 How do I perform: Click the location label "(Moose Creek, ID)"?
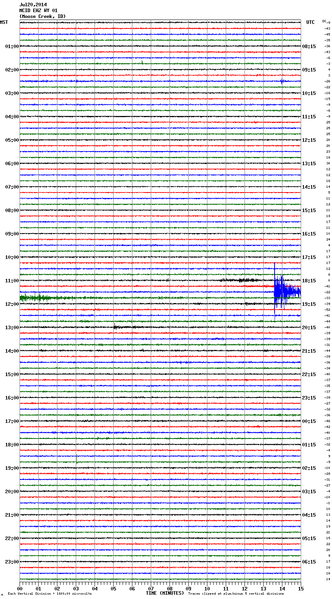[43, 16]
